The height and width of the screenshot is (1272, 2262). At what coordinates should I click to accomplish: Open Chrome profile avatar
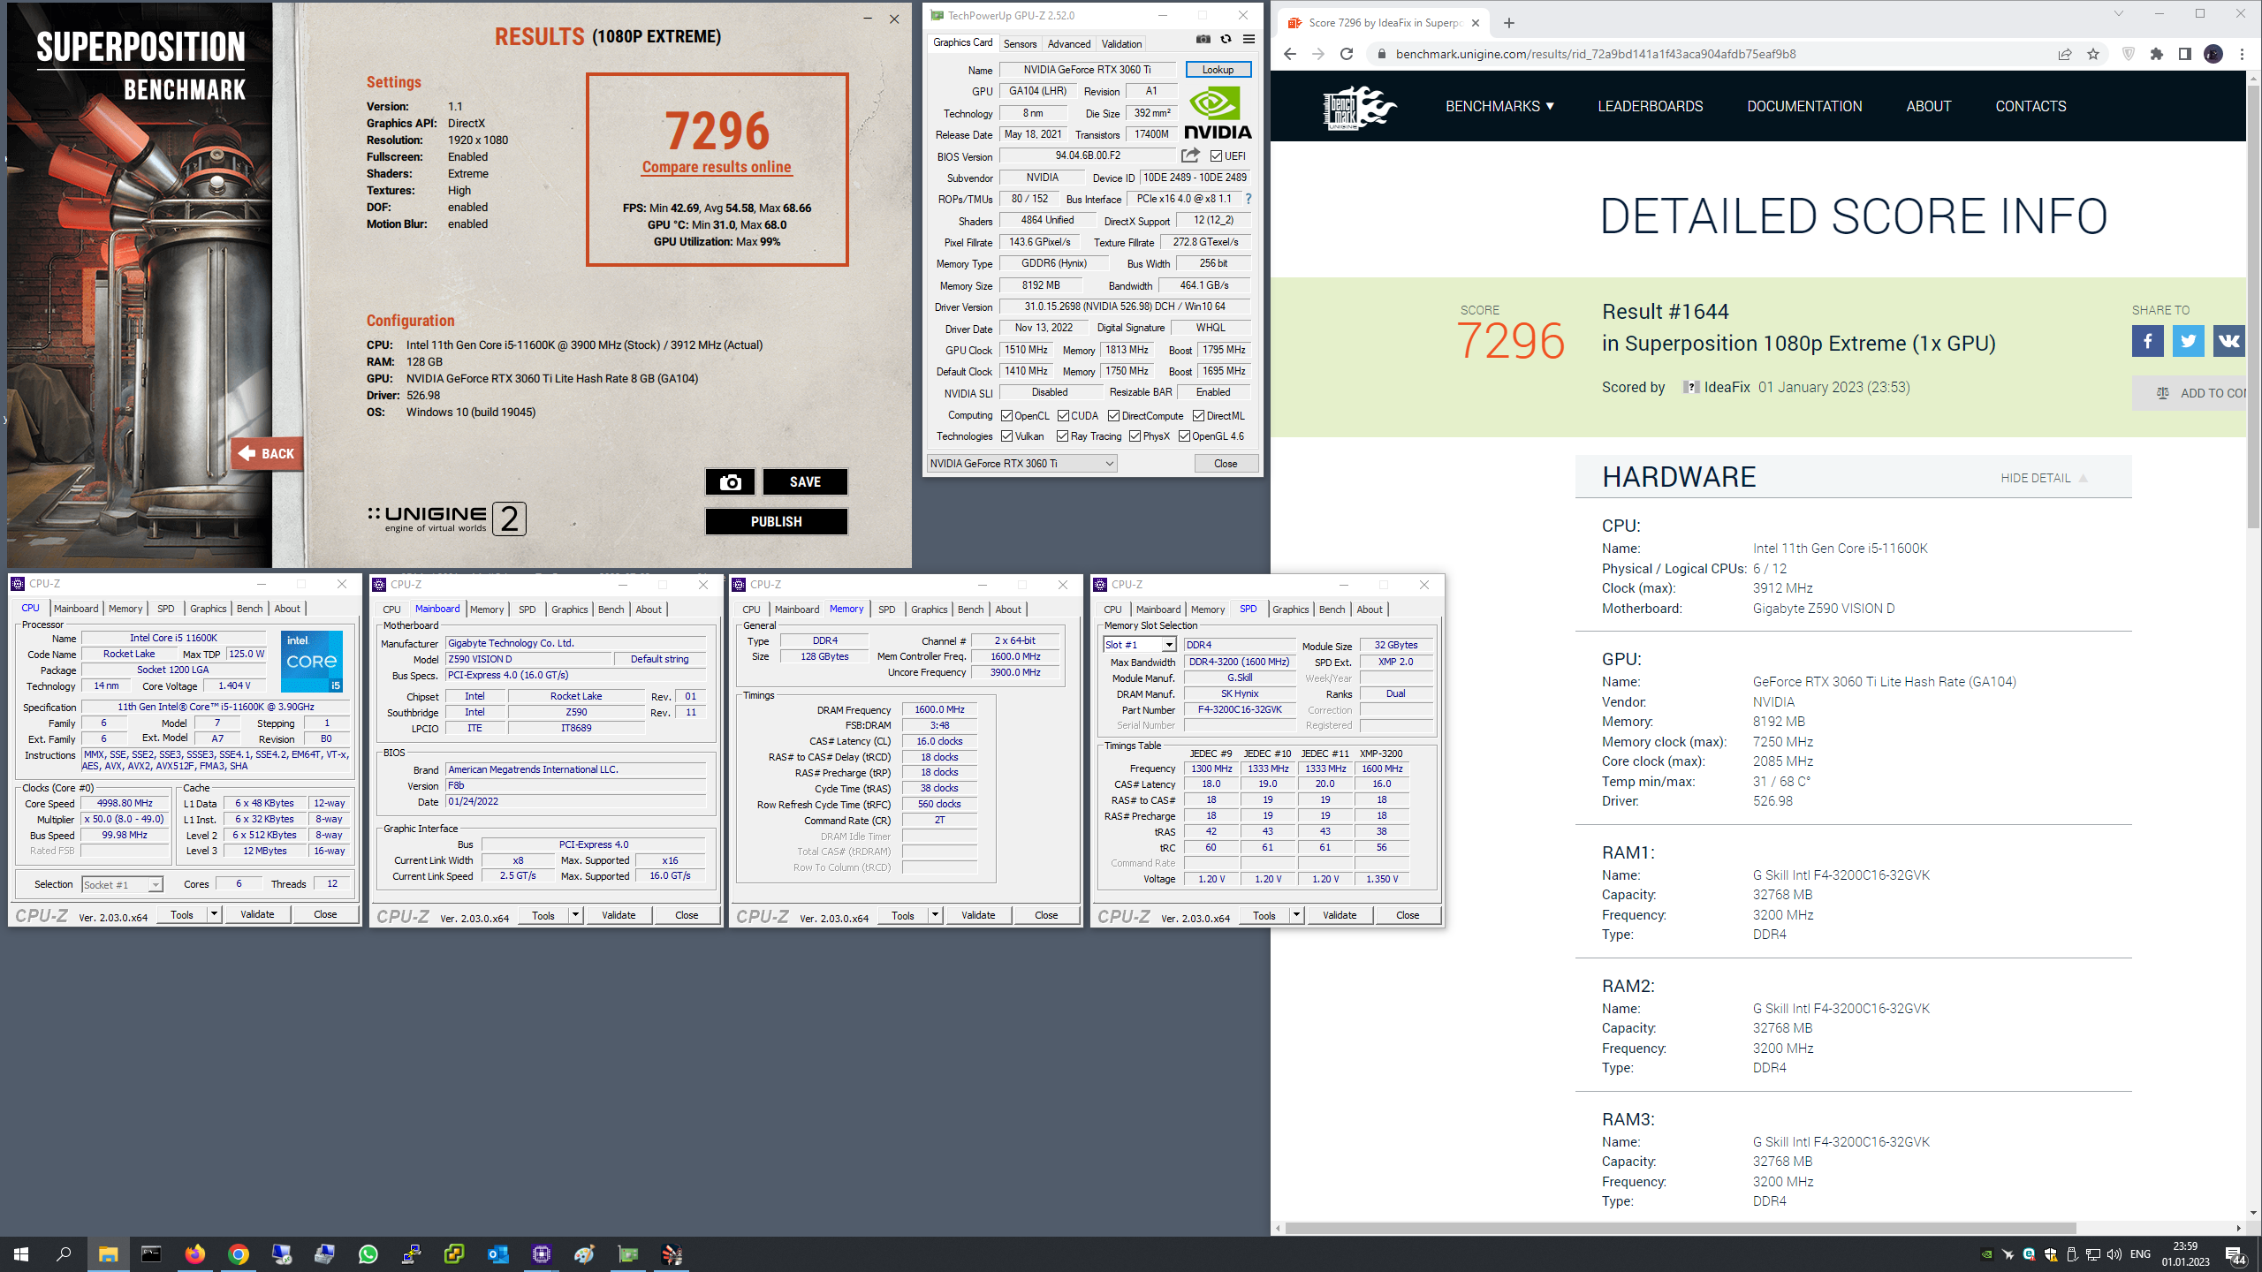(x=2213, y=54)
